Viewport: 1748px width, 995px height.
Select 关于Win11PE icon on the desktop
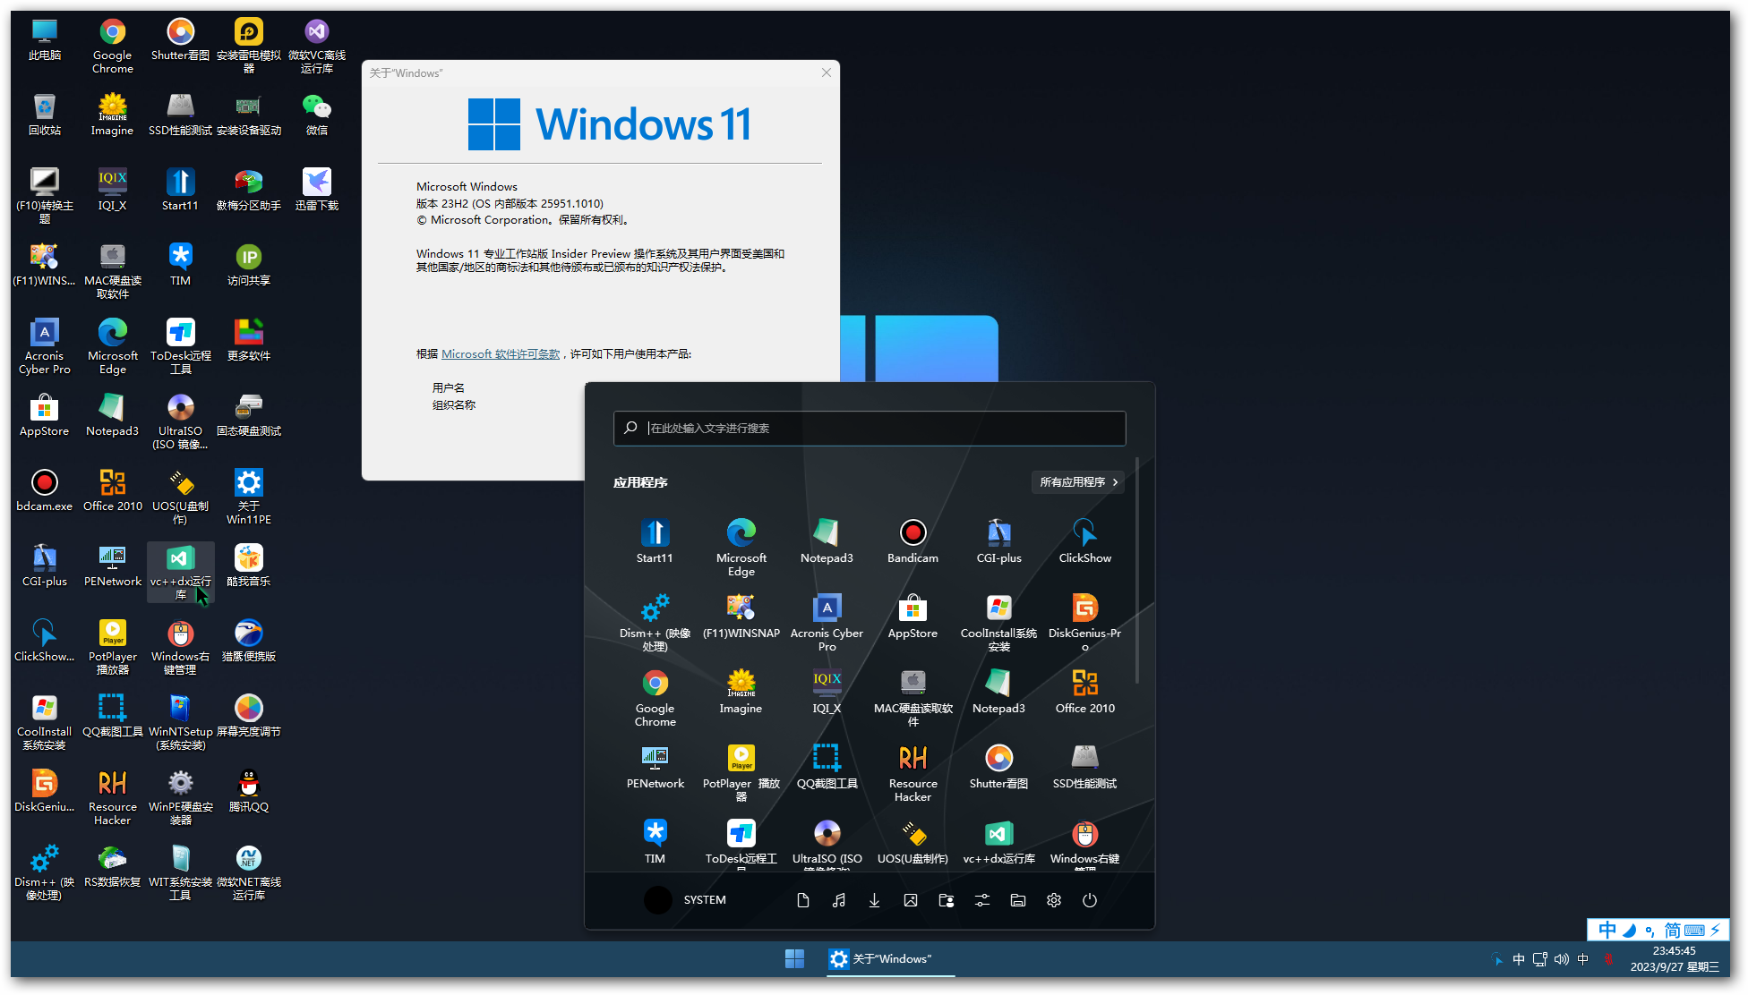[x=248, y=497]
